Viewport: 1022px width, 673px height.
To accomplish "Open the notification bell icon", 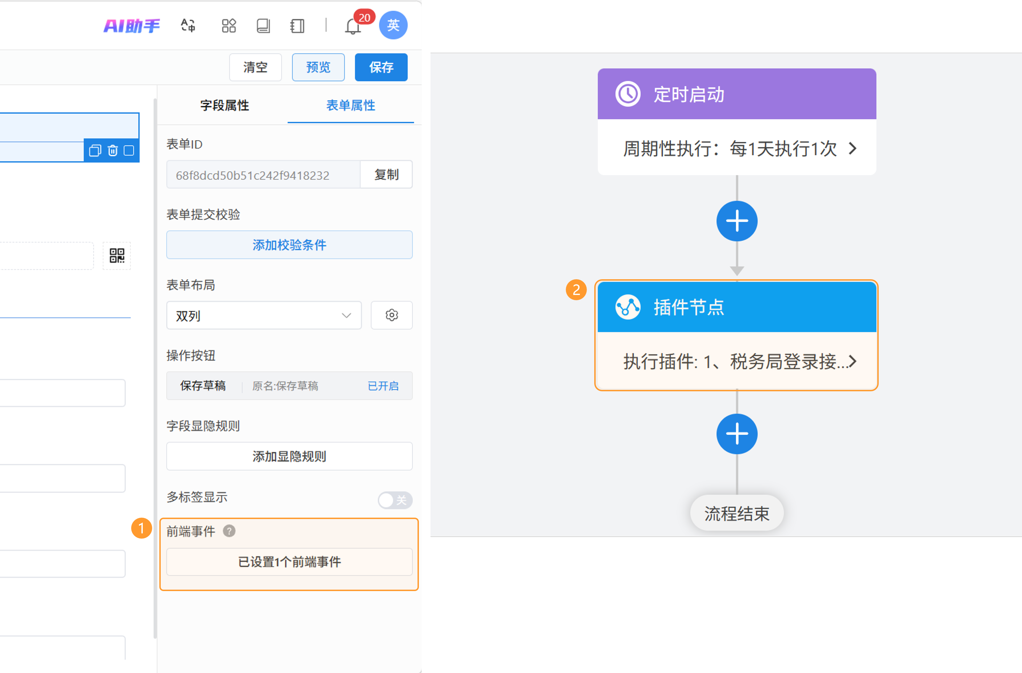I will [353, 26].
